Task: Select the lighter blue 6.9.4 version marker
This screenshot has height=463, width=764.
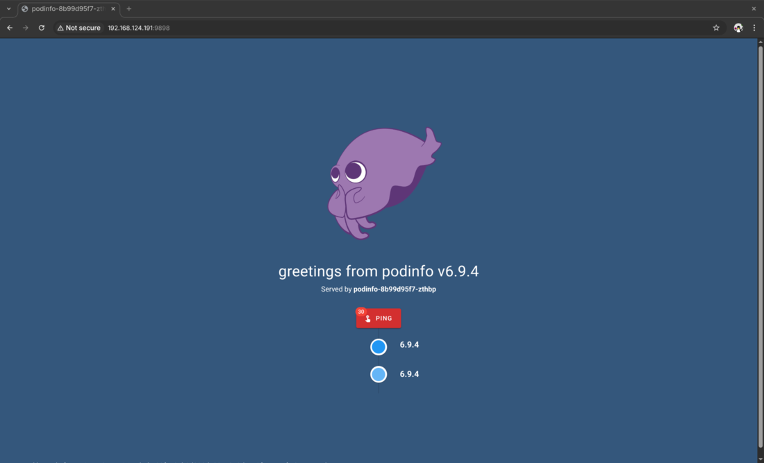Action: (x=379, y=373)
